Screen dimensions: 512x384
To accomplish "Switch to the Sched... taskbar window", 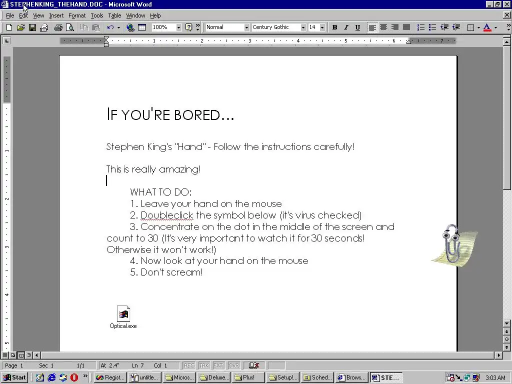I will pyautogui.click(x=317, y=377).
